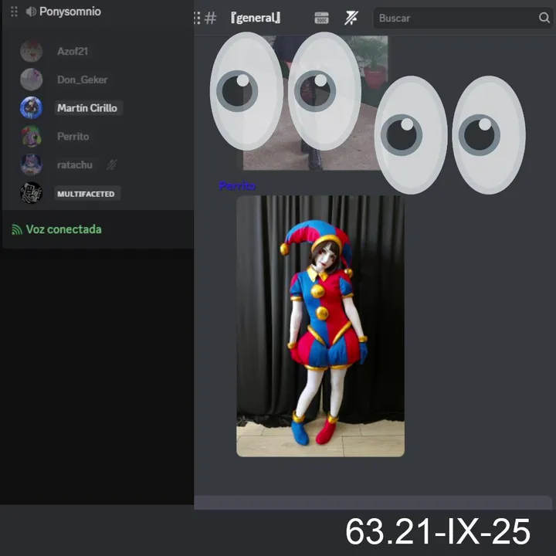Select user ratachu in voice list

click(x=75, y=165)
